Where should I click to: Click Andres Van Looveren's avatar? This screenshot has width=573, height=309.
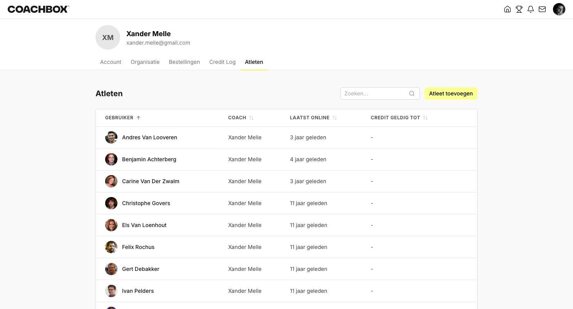click(111, 137)
